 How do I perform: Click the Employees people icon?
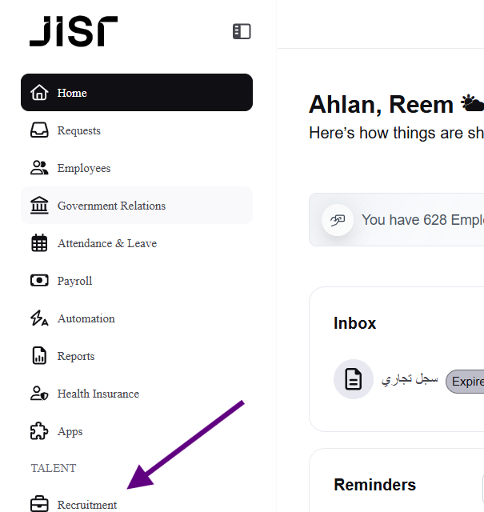point(39,168)
